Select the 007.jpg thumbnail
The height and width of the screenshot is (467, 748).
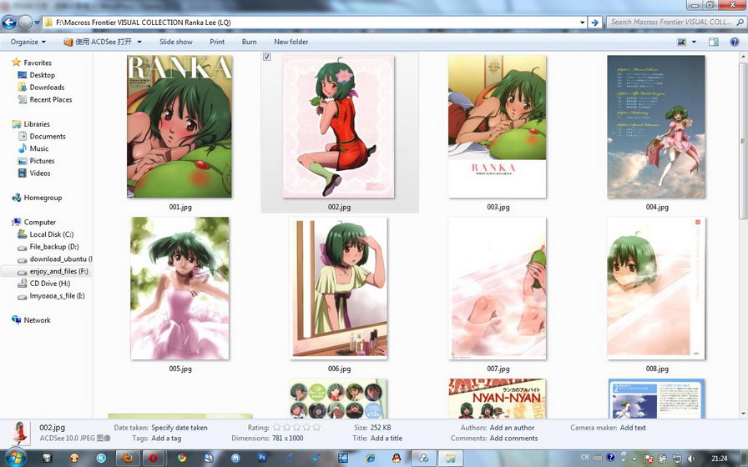point(498,289)
